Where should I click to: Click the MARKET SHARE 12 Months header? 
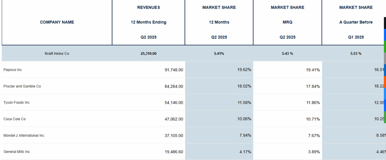click(x=219, y=22)
